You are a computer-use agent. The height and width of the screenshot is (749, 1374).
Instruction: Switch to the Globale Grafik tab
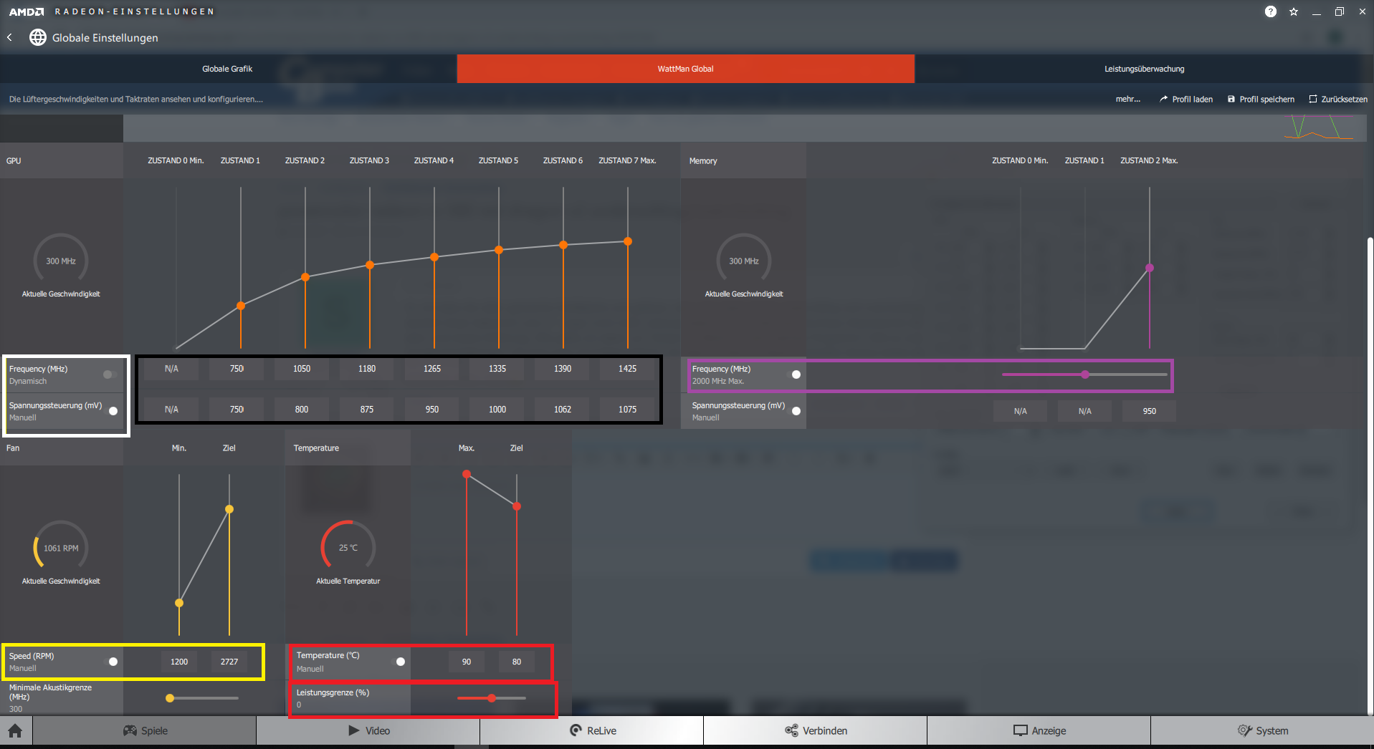pyautogui.click(x=227, y=69)
